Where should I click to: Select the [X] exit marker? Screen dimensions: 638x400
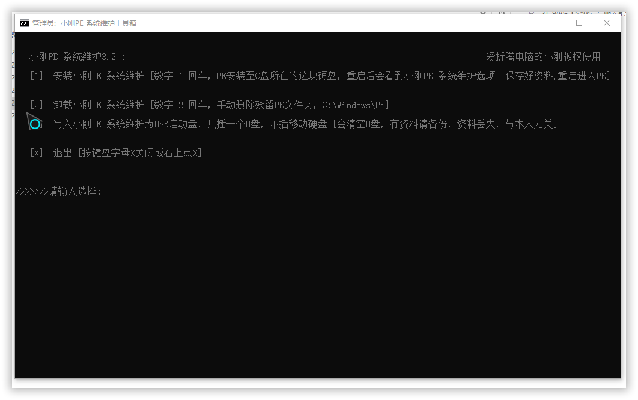pyautogui.click(x=37, y=153)
